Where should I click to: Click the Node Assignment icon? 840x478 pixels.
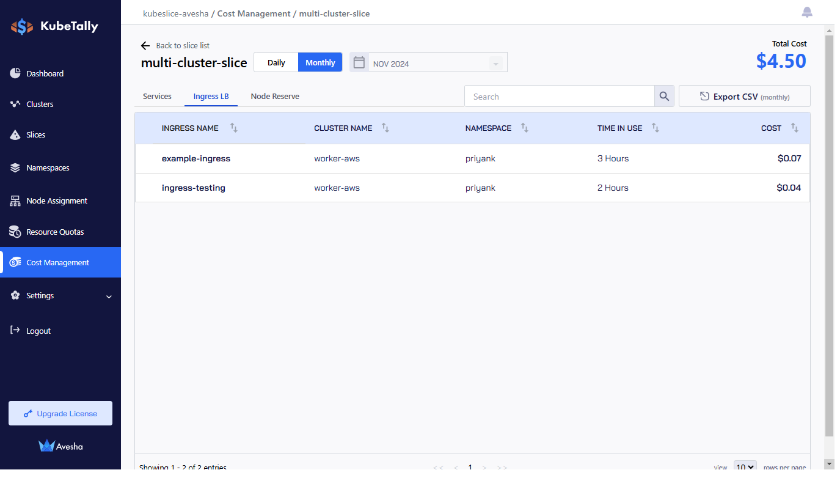pos(15,200)
